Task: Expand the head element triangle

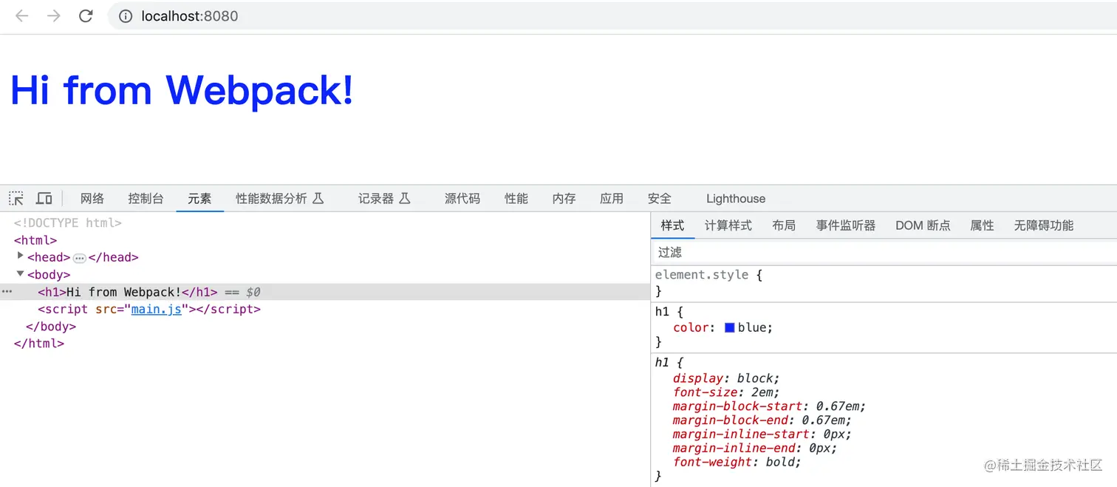Action: click(20, 256)
